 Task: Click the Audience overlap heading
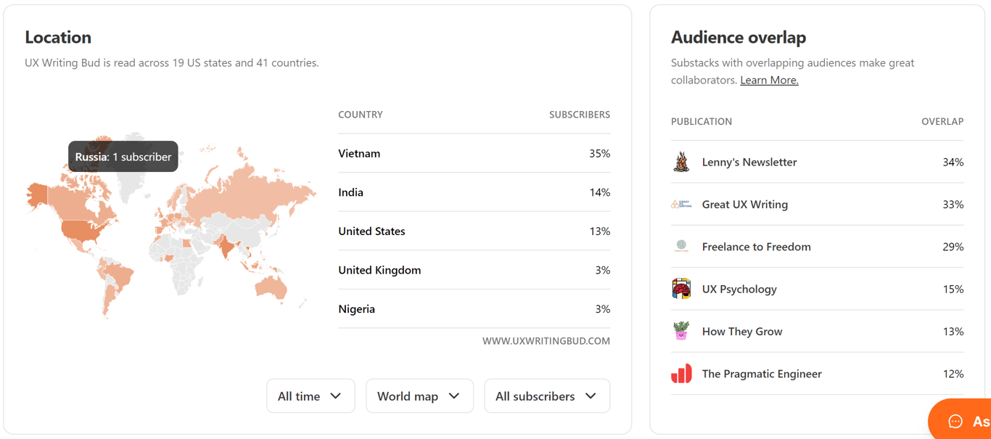tap(739, 37)
